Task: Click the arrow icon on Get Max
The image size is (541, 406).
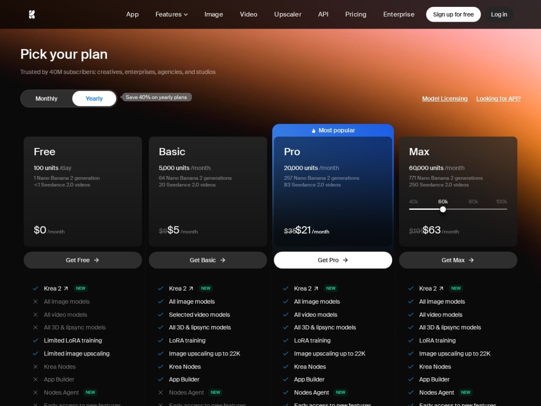Action: tap(471, 260)
